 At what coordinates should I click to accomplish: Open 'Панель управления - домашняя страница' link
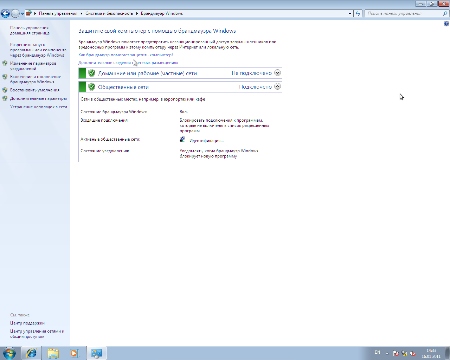click(x=31, y=30)
